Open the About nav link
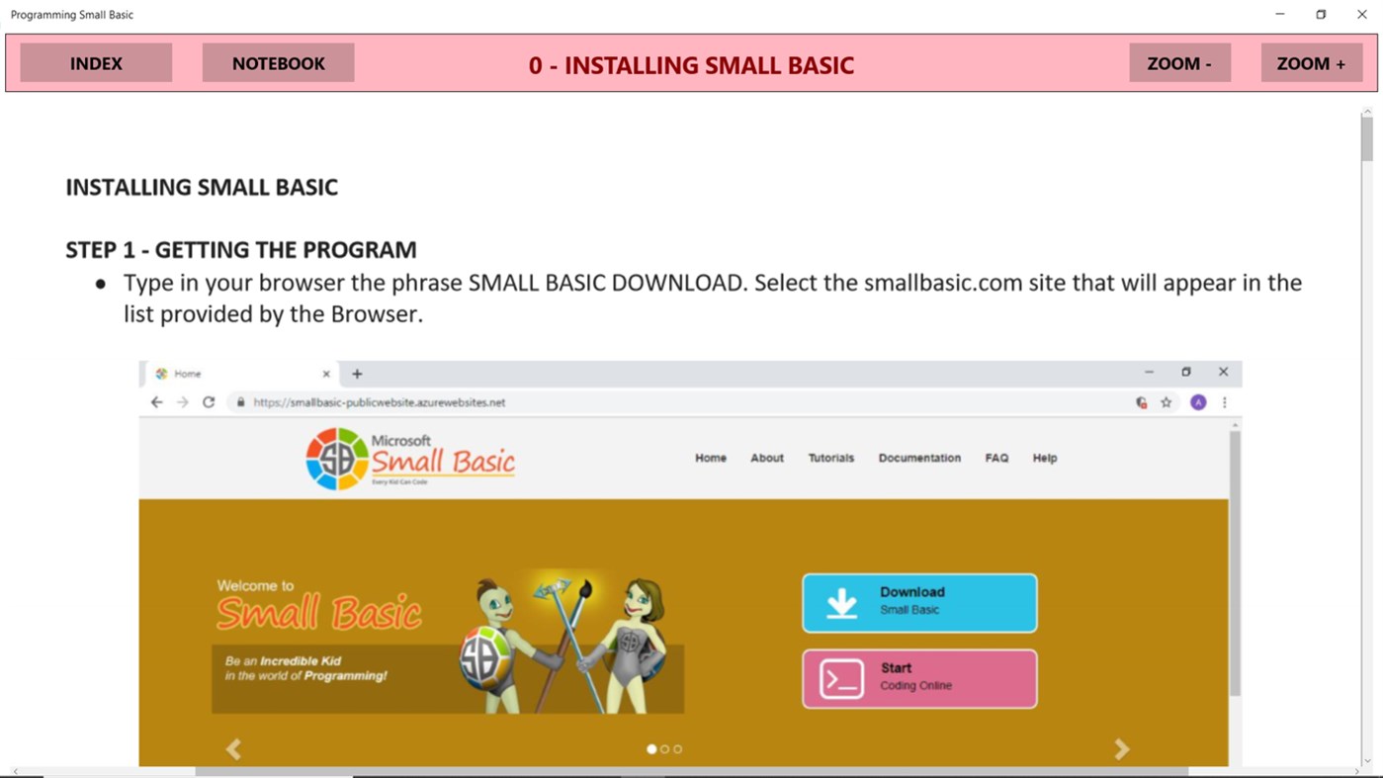Screen dimensions: 1383x778 click(x=767, y=458)
